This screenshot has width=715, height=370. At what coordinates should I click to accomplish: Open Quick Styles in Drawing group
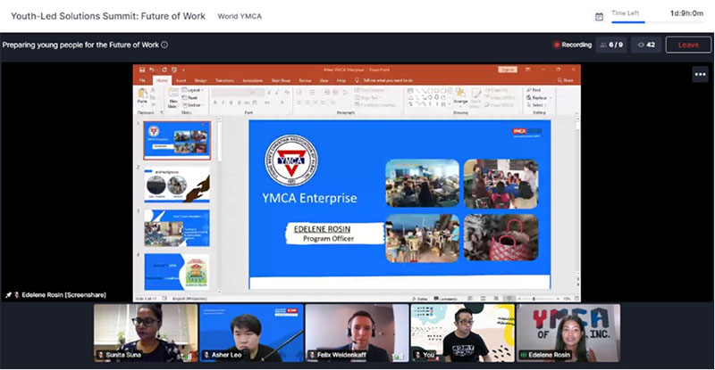click(x=475, y=96)
